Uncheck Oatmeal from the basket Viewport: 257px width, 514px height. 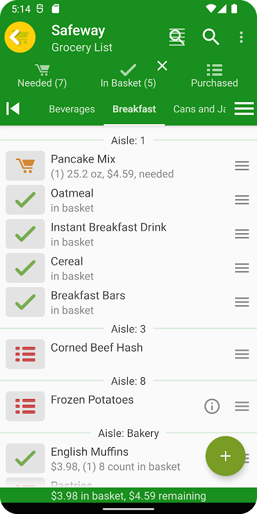pos(25,200)
